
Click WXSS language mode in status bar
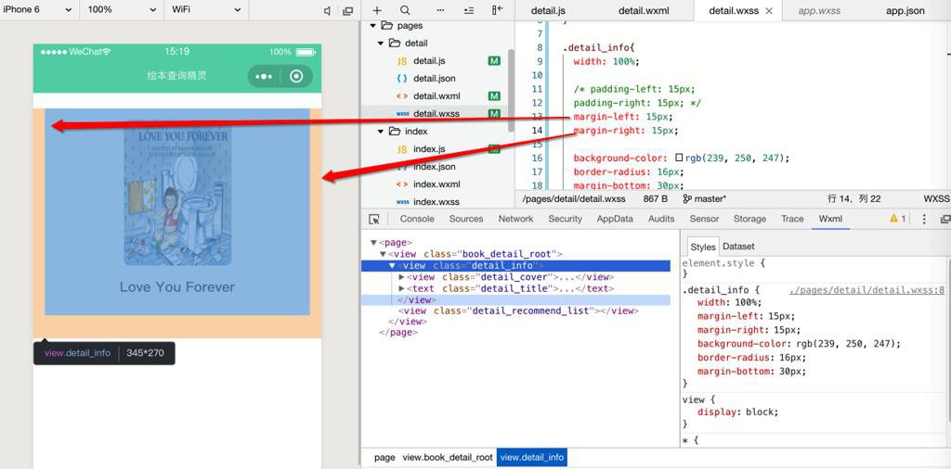point(936,198)
